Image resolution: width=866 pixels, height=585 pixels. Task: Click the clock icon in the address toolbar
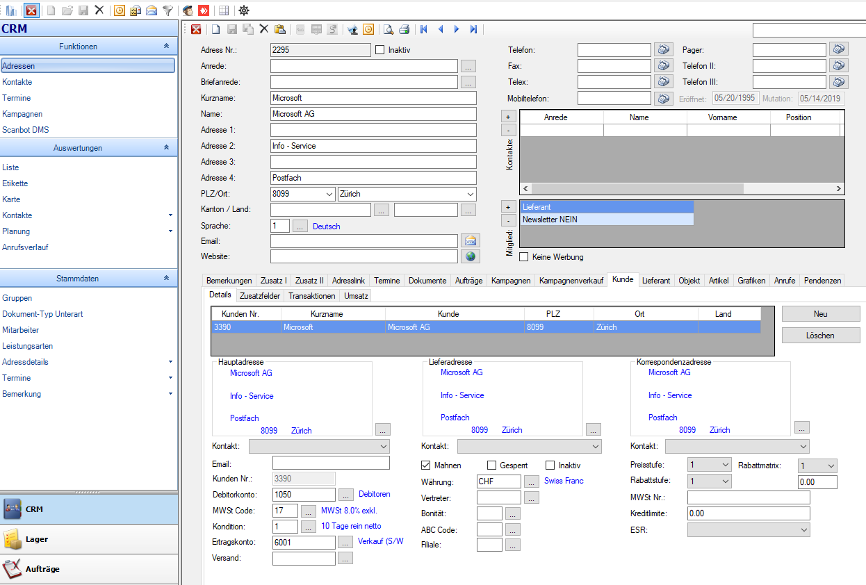(368, 29)
